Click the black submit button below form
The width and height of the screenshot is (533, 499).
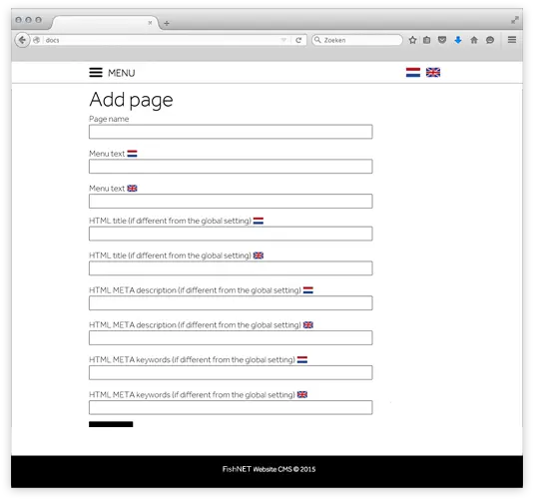pos(111,424)
